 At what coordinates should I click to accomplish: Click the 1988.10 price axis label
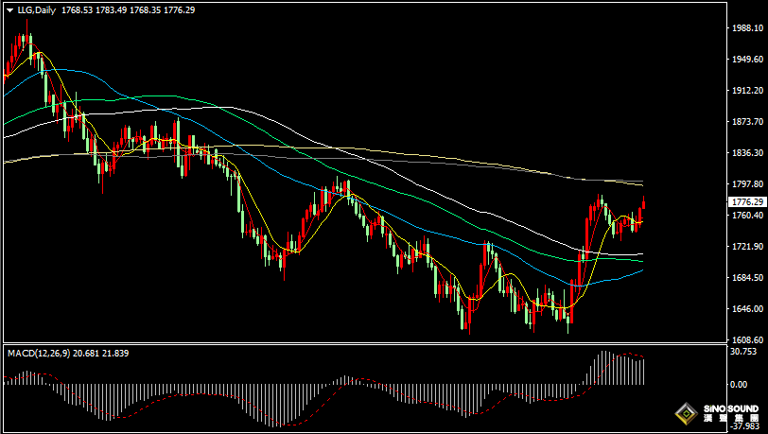pos(746,28)
